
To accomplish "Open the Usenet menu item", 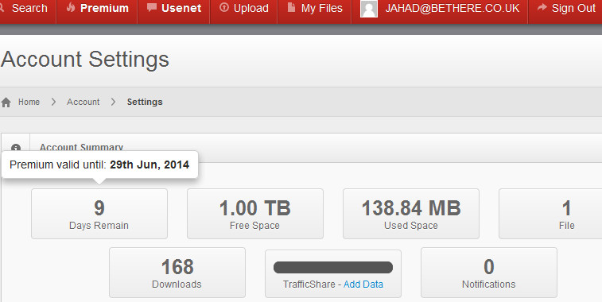I will coord(181,8).
